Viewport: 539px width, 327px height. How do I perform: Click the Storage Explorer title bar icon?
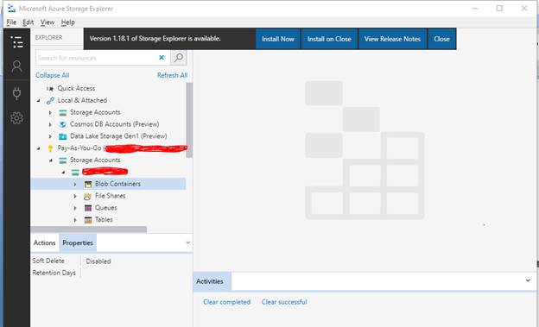click(12, 9)
